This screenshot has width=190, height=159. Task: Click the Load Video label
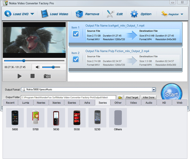pos(59,14)
